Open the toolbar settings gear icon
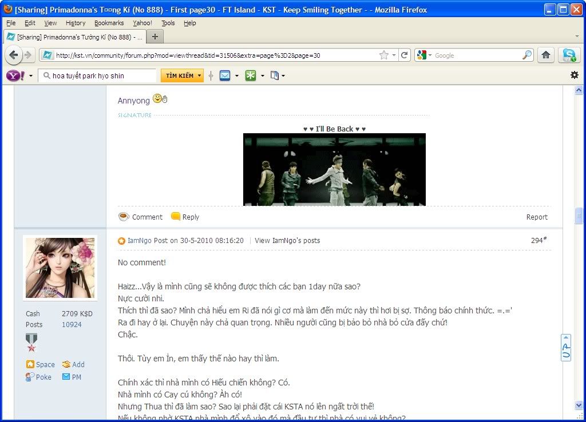 tap(575, 75)
